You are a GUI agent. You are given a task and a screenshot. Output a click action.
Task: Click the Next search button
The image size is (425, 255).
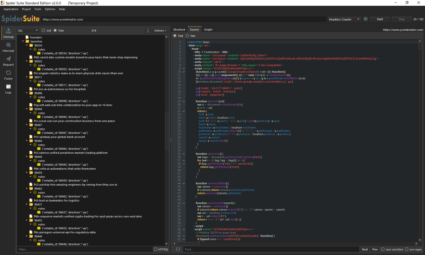tap(365, 249)
